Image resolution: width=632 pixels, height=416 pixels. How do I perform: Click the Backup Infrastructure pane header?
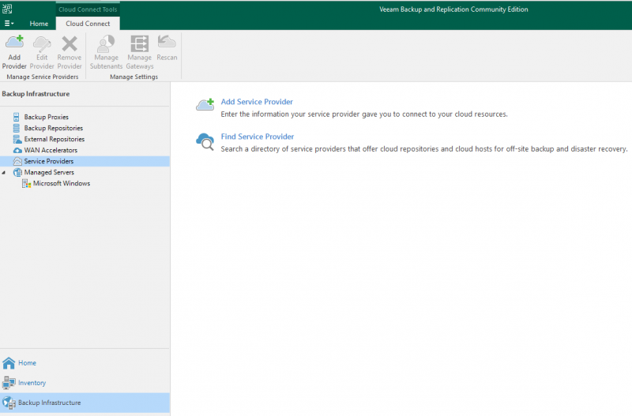click(36, 94)
